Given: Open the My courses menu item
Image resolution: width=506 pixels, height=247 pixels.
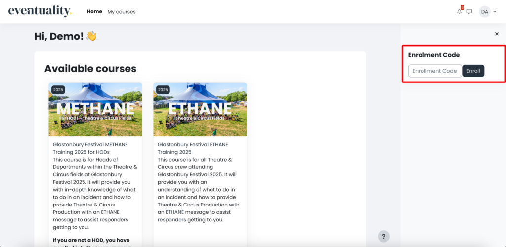Looking at the screenshot, I should 122,12.
